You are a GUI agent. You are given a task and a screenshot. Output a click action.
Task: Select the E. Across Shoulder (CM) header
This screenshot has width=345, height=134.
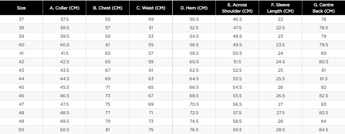click(x=237, y=8)
